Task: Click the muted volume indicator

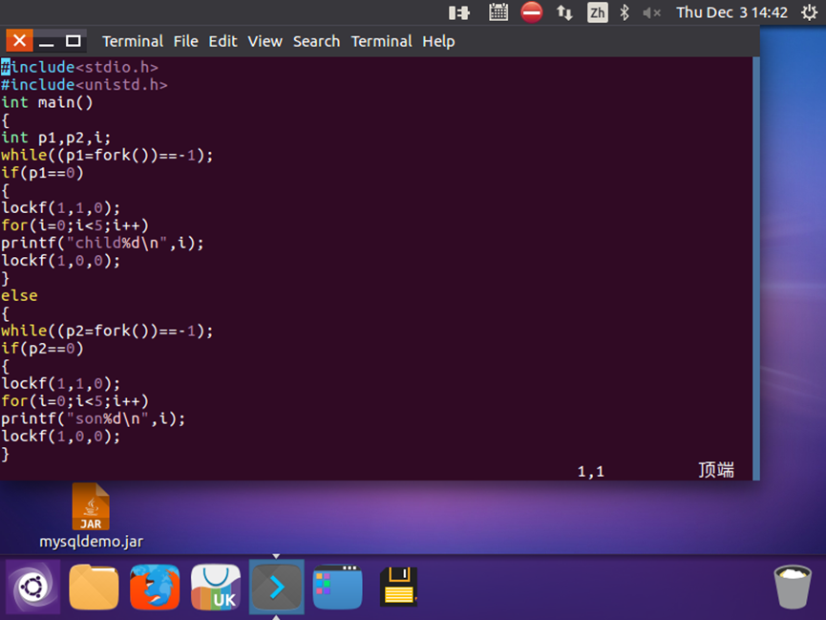Action: click(651, 12)
